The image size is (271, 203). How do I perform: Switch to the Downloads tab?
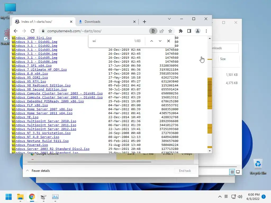point(107,22)
